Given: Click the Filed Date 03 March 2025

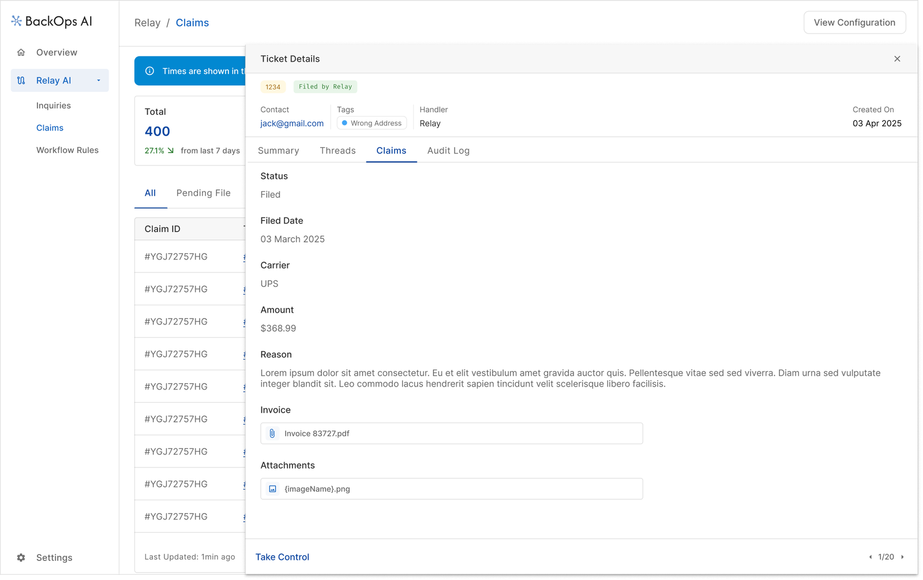Looking at the screenshot, I should click(292, 240).
